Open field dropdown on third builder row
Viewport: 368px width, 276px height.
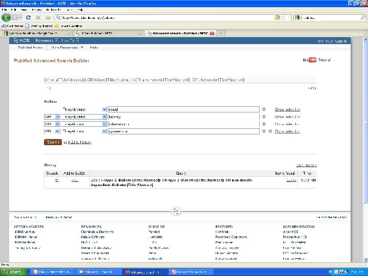point(104,124)
